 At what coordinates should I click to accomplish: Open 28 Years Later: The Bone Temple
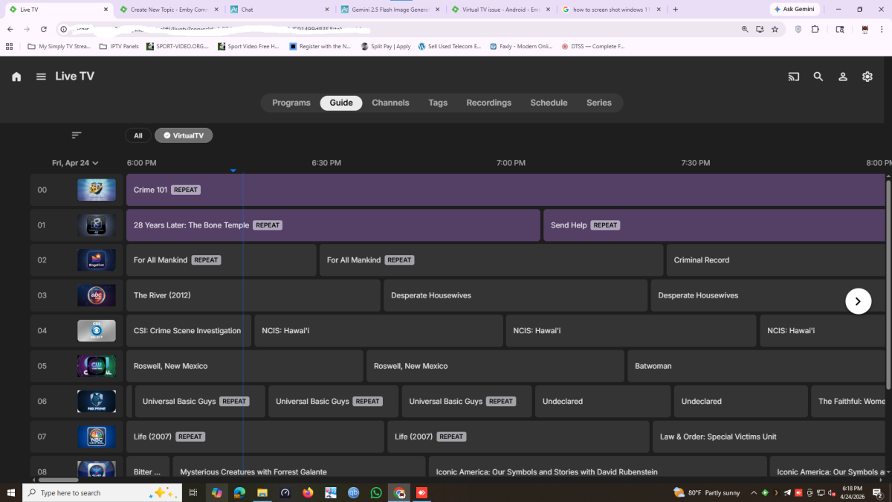click(333, 225)
